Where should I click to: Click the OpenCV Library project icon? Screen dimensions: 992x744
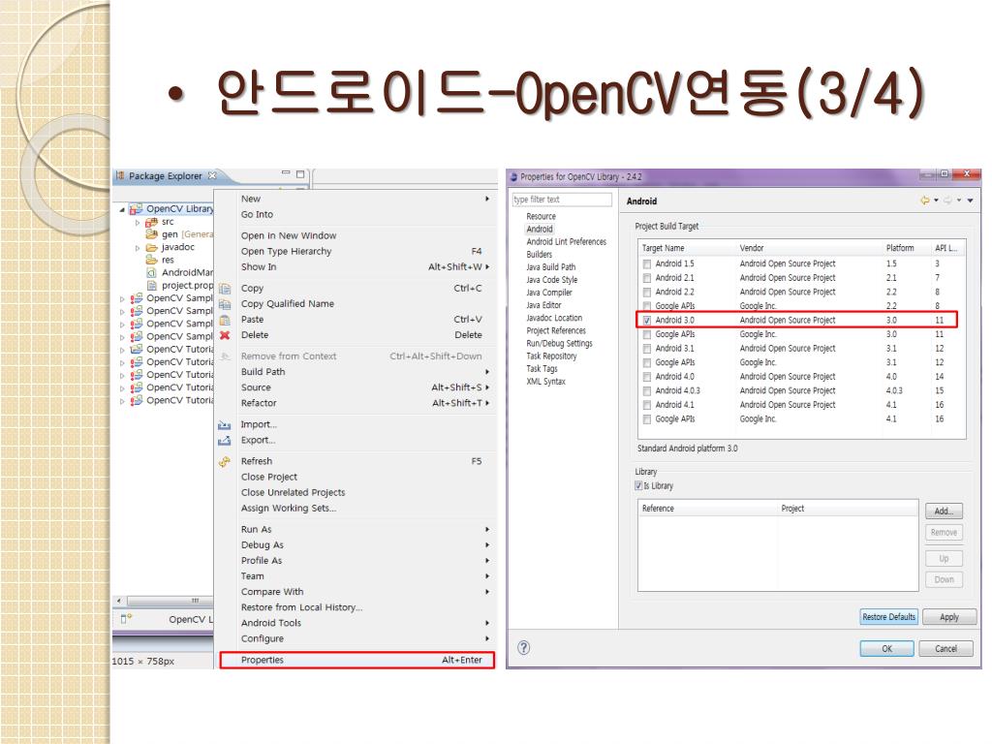coord(136,209)
